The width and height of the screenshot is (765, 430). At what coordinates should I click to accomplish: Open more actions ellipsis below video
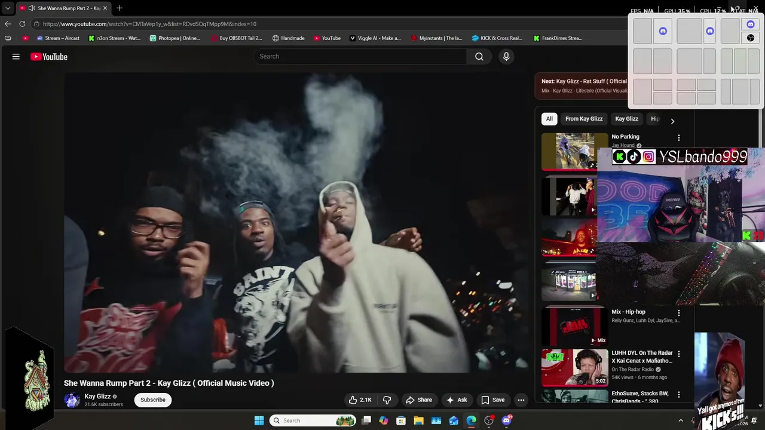tap(521, 400)
